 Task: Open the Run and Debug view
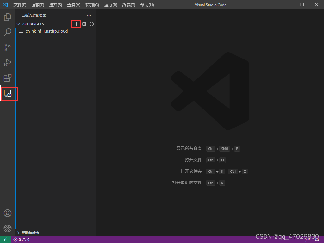pyautogui.click(x=8, y=63)
